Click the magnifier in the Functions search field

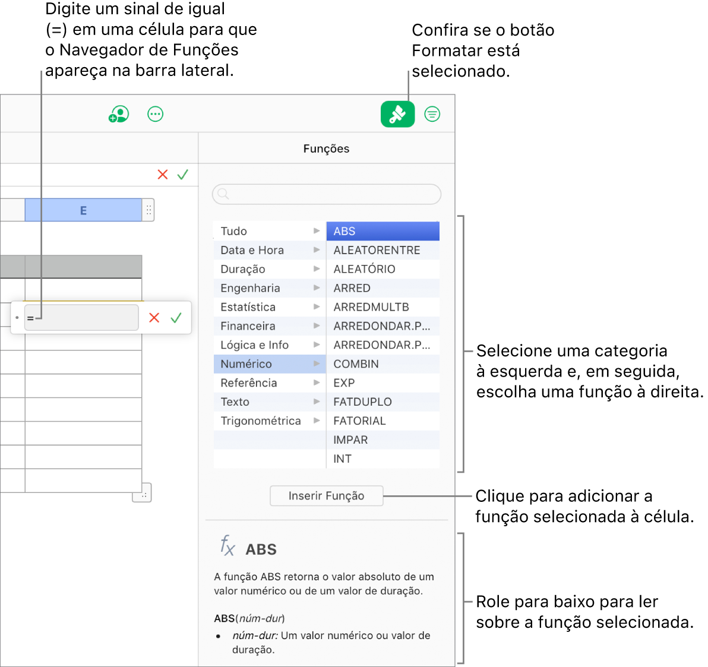click(223, 194)
